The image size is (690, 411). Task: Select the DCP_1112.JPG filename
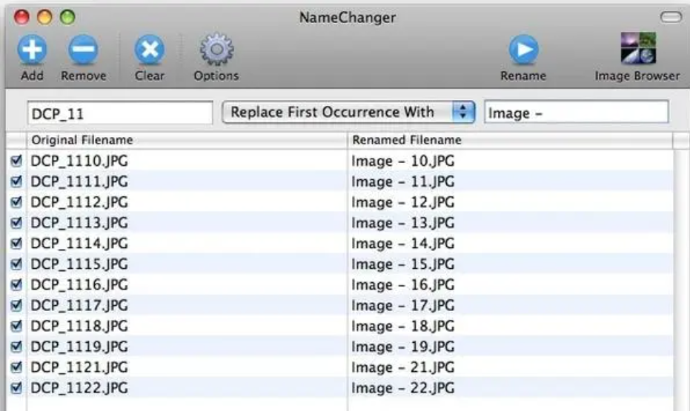tap(79, 202)
